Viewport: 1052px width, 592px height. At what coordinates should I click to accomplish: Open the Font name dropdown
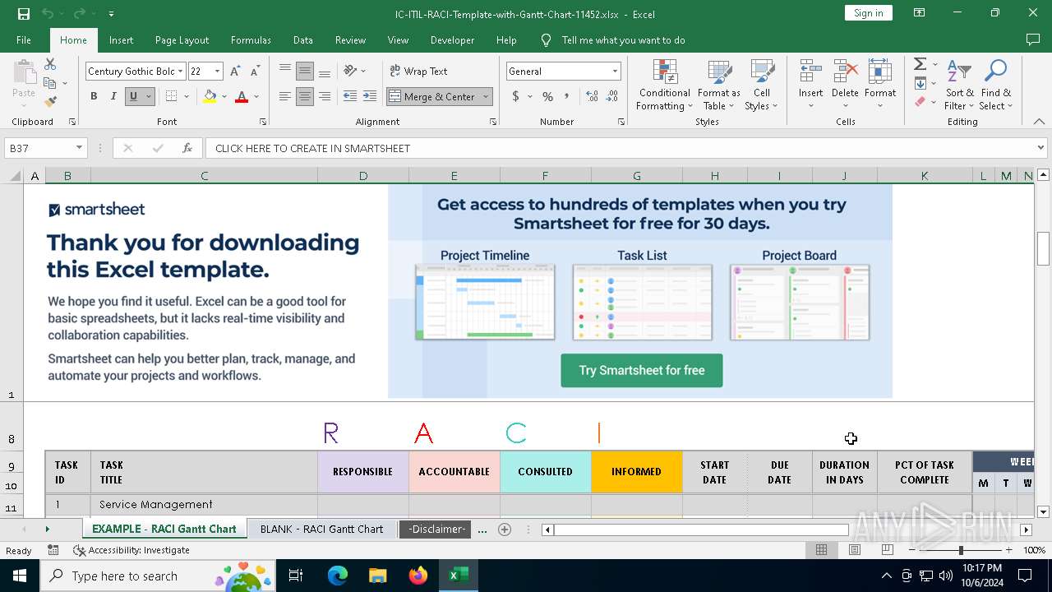180,72
